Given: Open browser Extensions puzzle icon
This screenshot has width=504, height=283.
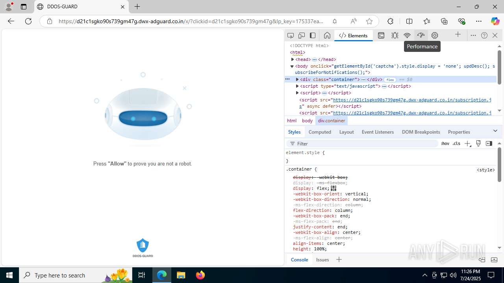Looking at the screenshot, I should point(390,21).
